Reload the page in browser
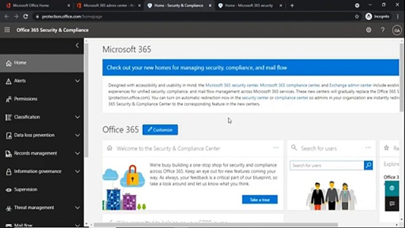Viewport: 405px width, 228px height. 25,16
